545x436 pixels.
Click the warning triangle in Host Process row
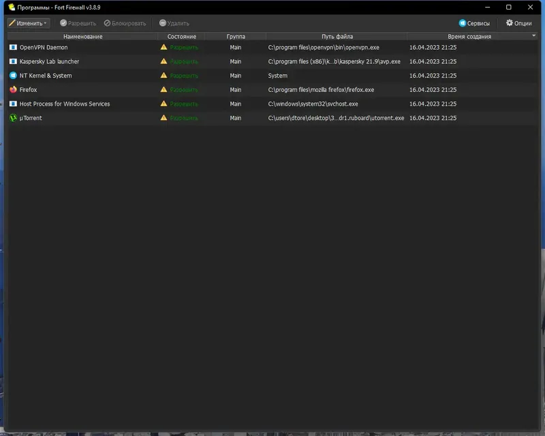point(163,104)
